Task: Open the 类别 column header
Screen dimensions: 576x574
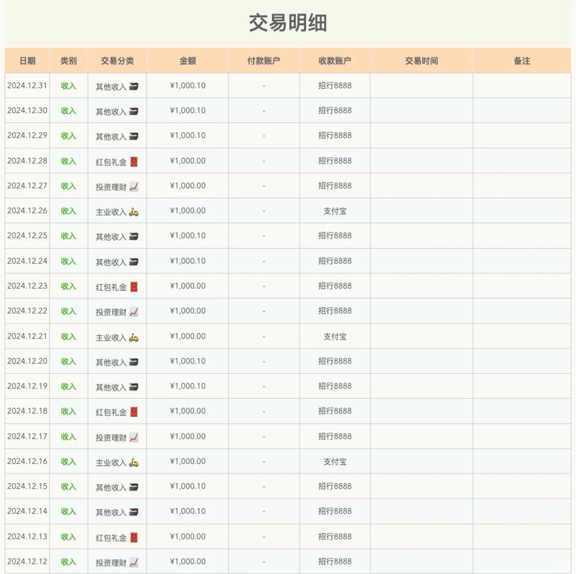Action: tap(69, 61)
